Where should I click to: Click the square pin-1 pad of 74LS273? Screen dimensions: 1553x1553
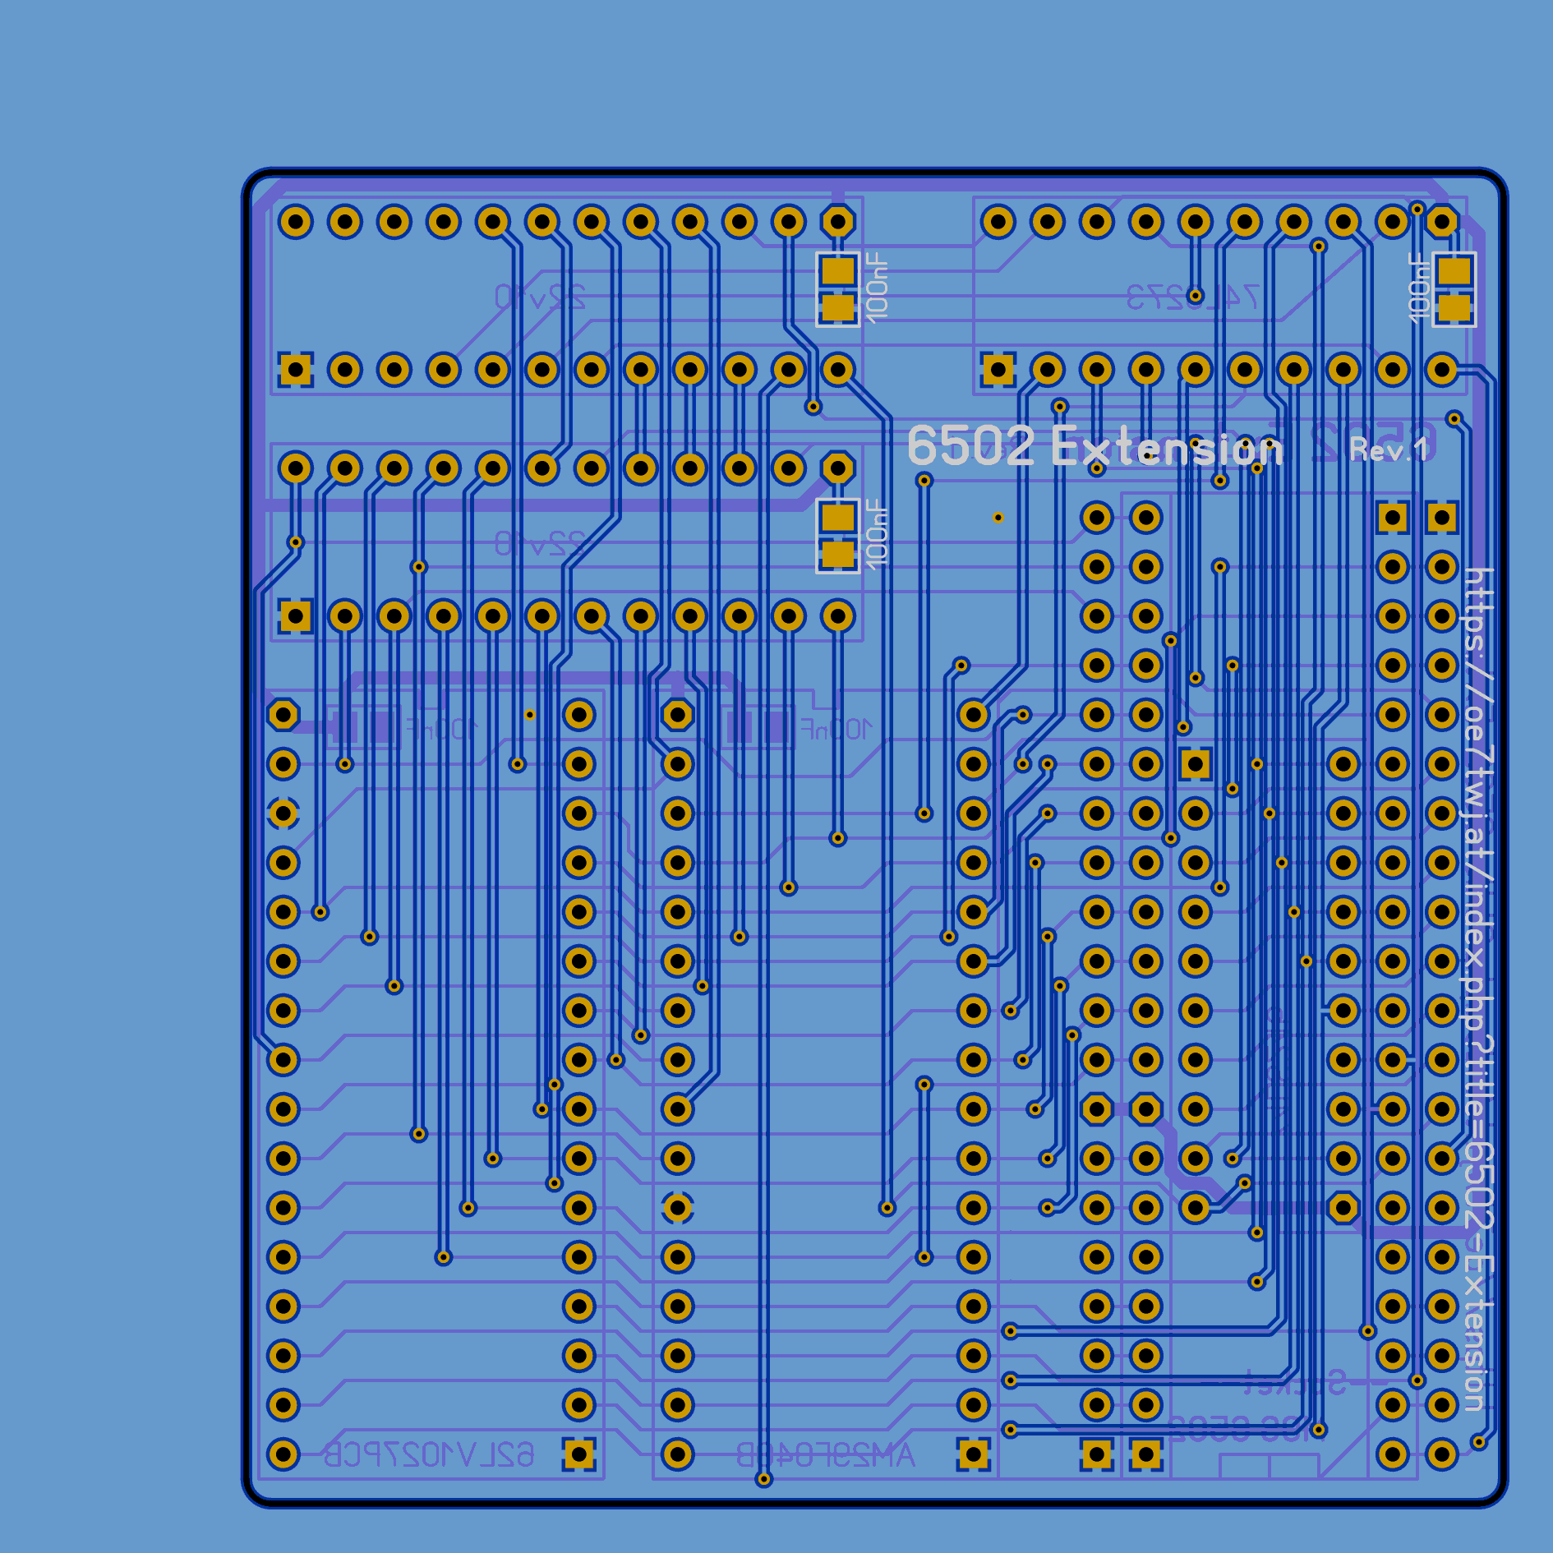(998, 370)
